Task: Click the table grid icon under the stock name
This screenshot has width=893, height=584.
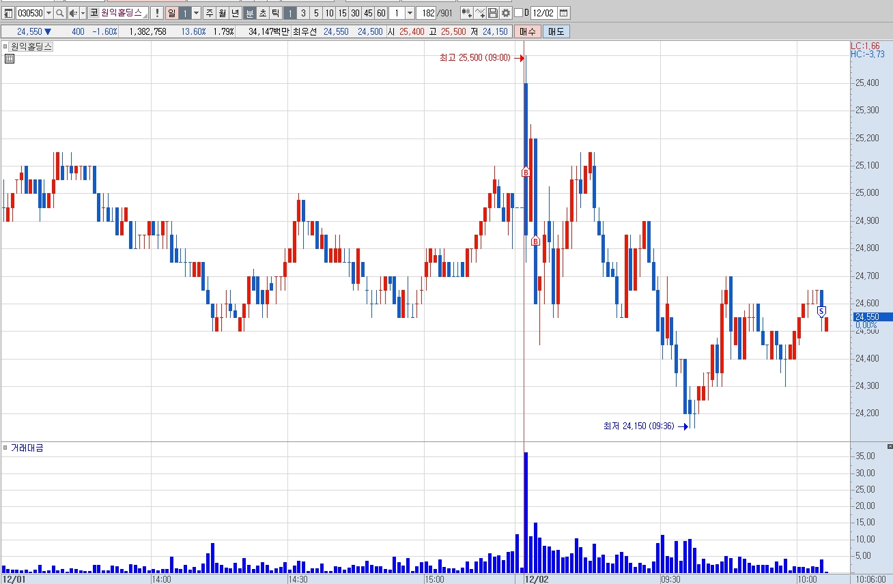Action: pos(9,59)
